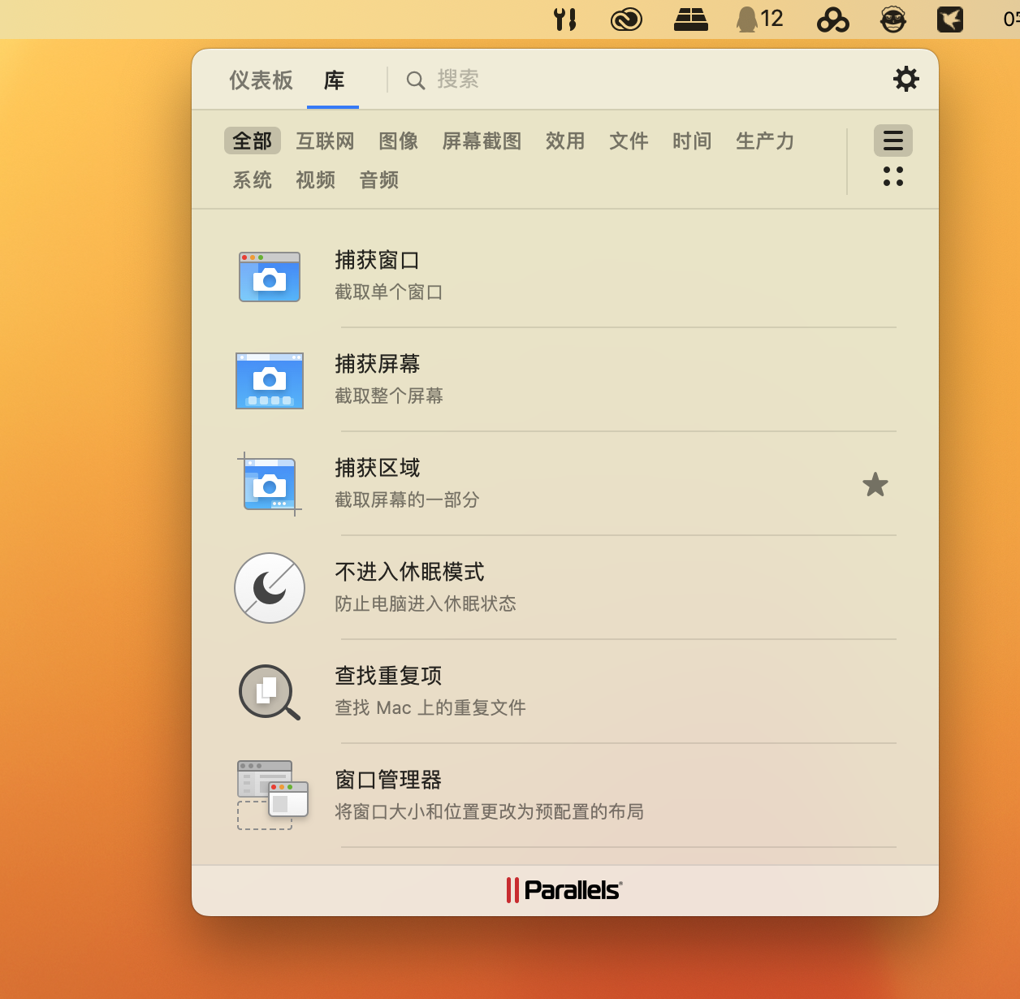
Task: Select the magnifier icon for 查找重复项
Action: pos(269,692)
